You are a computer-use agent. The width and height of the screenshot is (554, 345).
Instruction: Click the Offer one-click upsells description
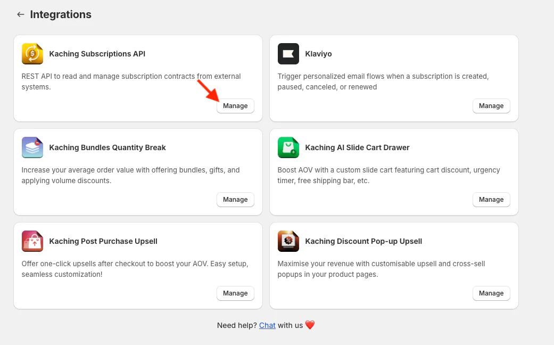pos(135,269)
